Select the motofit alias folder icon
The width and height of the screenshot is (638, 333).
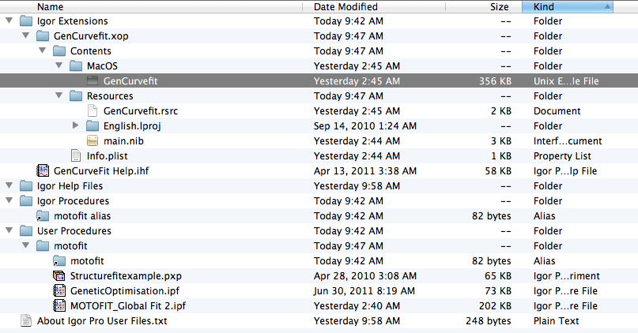pos(43,216)
